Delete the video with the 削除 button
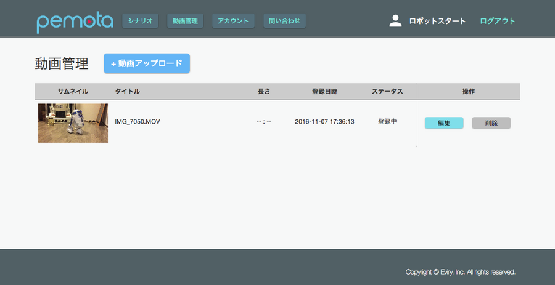555x285 pixels. click(x=491, y=123)
